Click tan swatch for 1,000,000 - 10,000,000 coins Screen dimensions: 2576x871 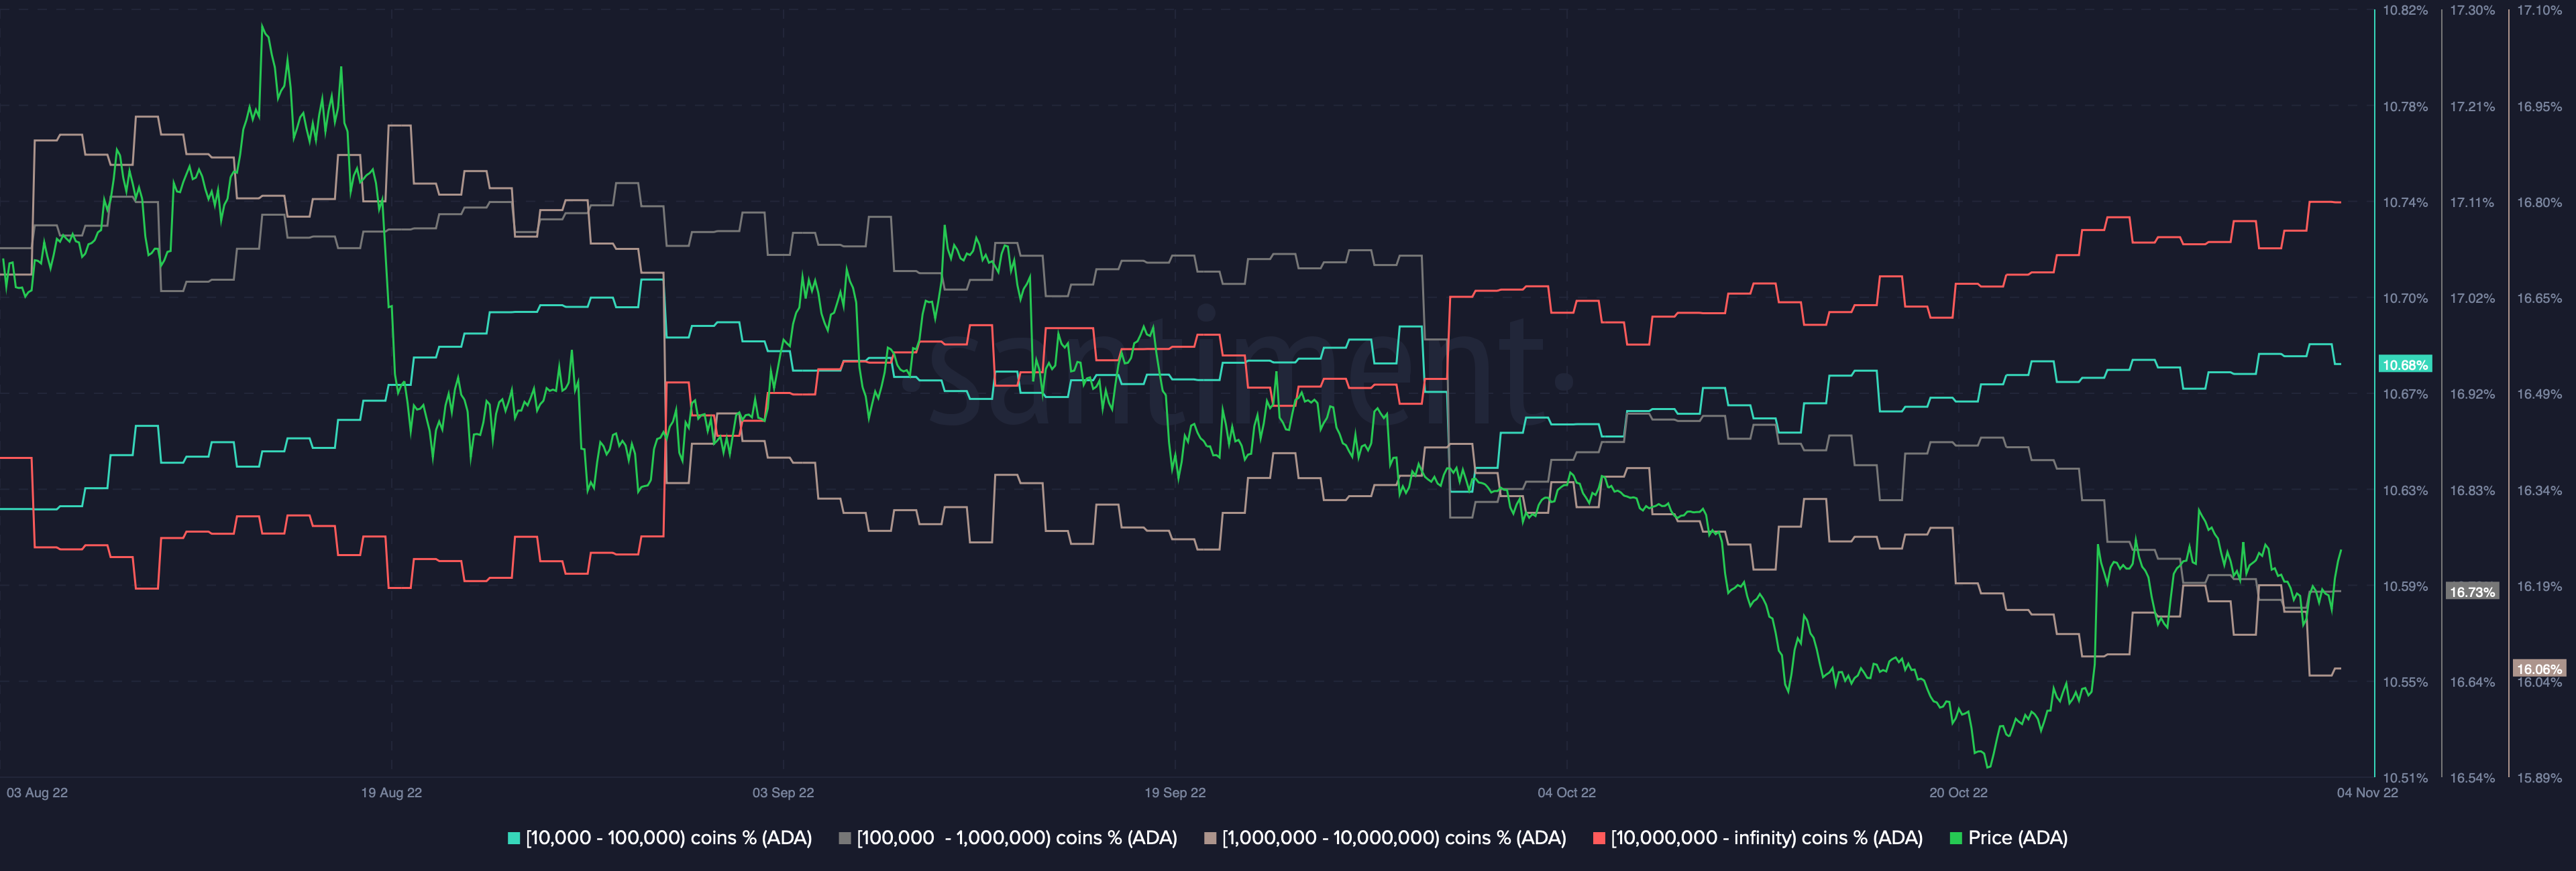[1210, 839]
